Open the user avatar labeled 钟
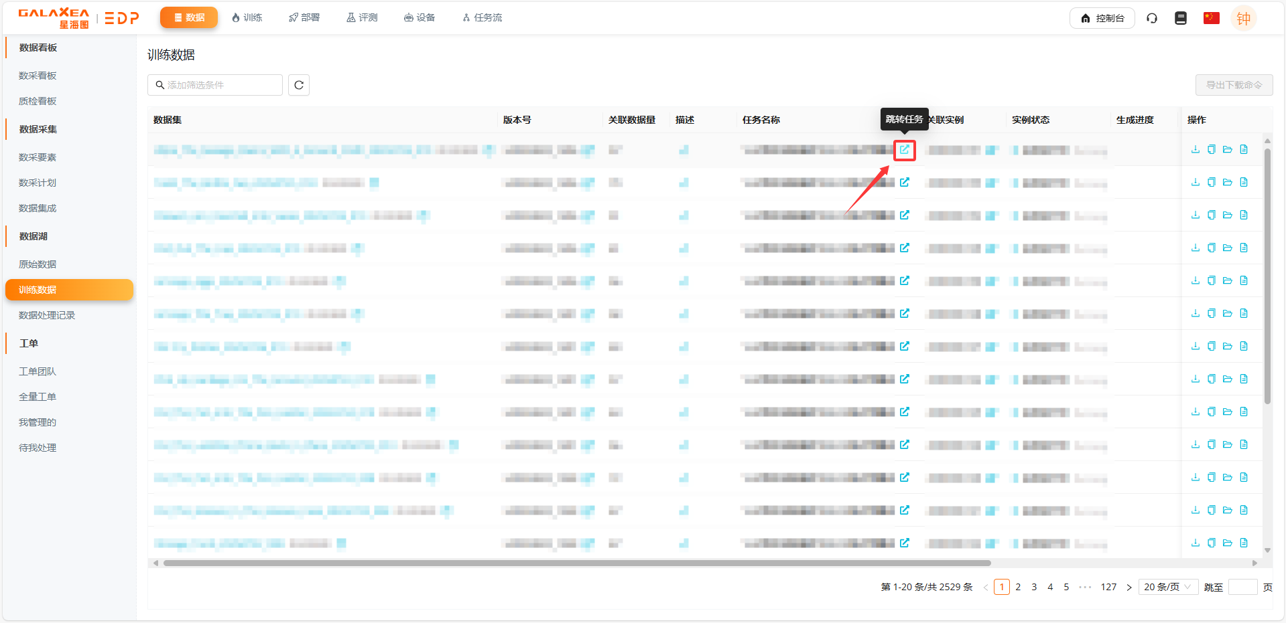Image resolution: width=1286 pixels, height=623 pixels. click(1243, 18)
